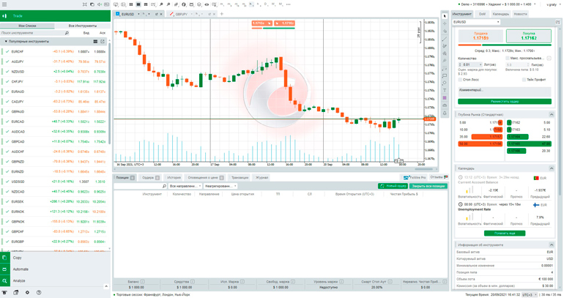The width and height of the screenshot is (564, 298).
Task: Open the non-aggregated positions dropdown
Action: click(220, 186)
